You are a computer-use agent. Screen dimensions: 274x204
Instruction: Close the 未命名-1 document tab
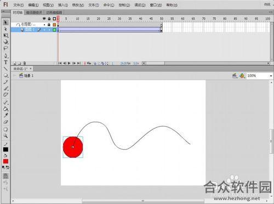point(31,69)
